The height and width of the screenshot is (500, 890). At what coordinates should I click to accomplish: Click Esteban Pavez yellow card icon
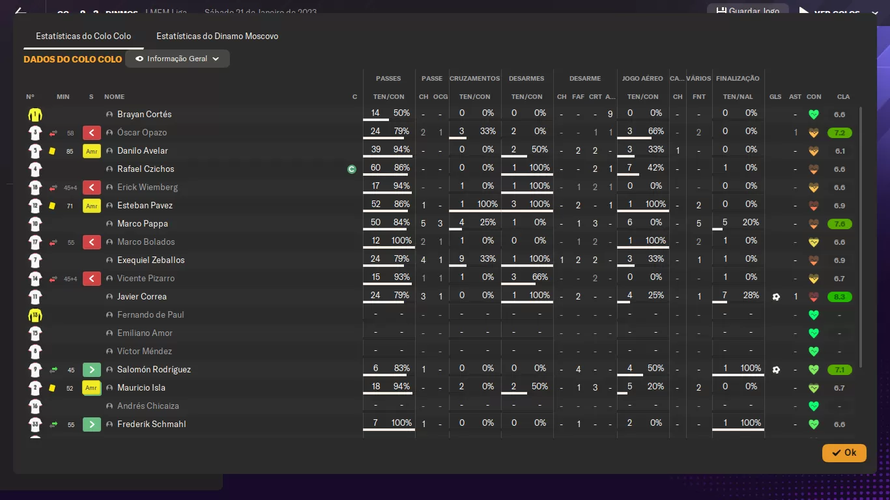[52, 206]
